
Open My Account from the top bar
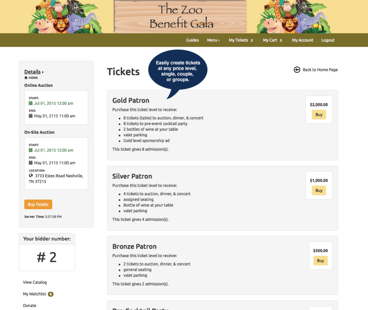tap(302, 40)
